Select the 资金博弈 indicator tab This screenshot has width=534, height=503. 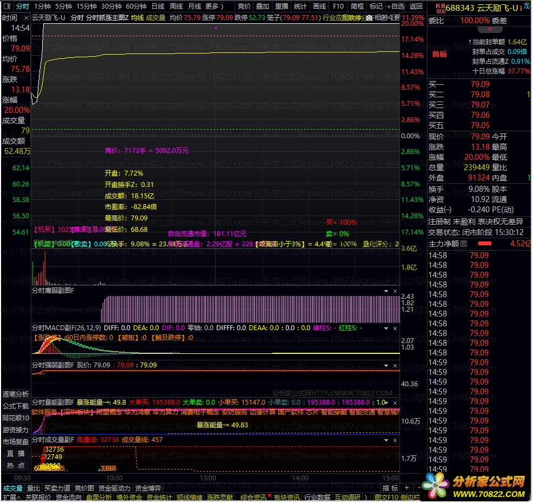(x=149, y=489)
